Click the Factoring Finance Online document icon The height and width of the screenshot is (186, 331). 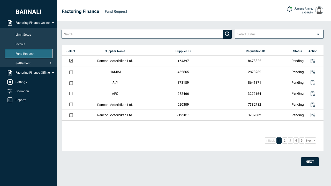point(10,23)
